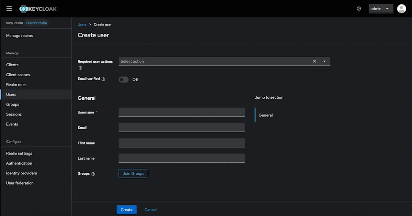Show help for Groups field
This screenshot has height=216, width=412.
[93, 174]
